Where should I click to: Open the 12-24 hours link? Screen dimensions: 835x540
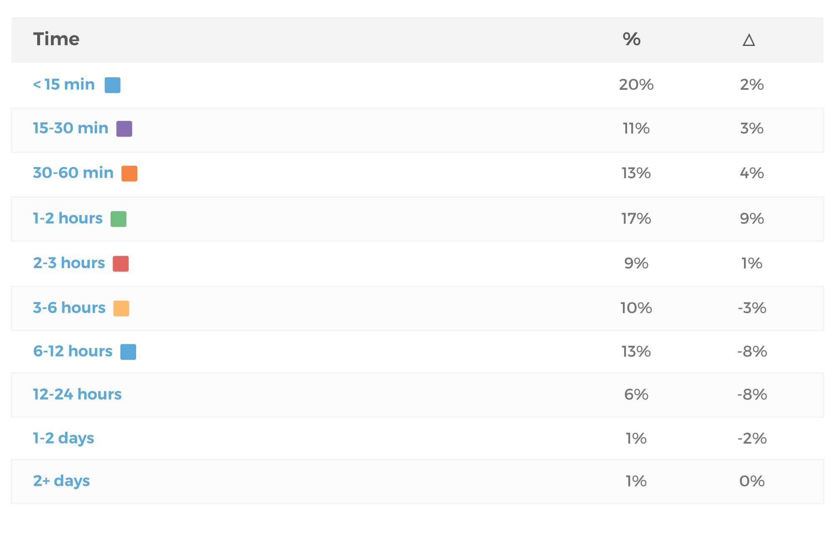(77, 394)
